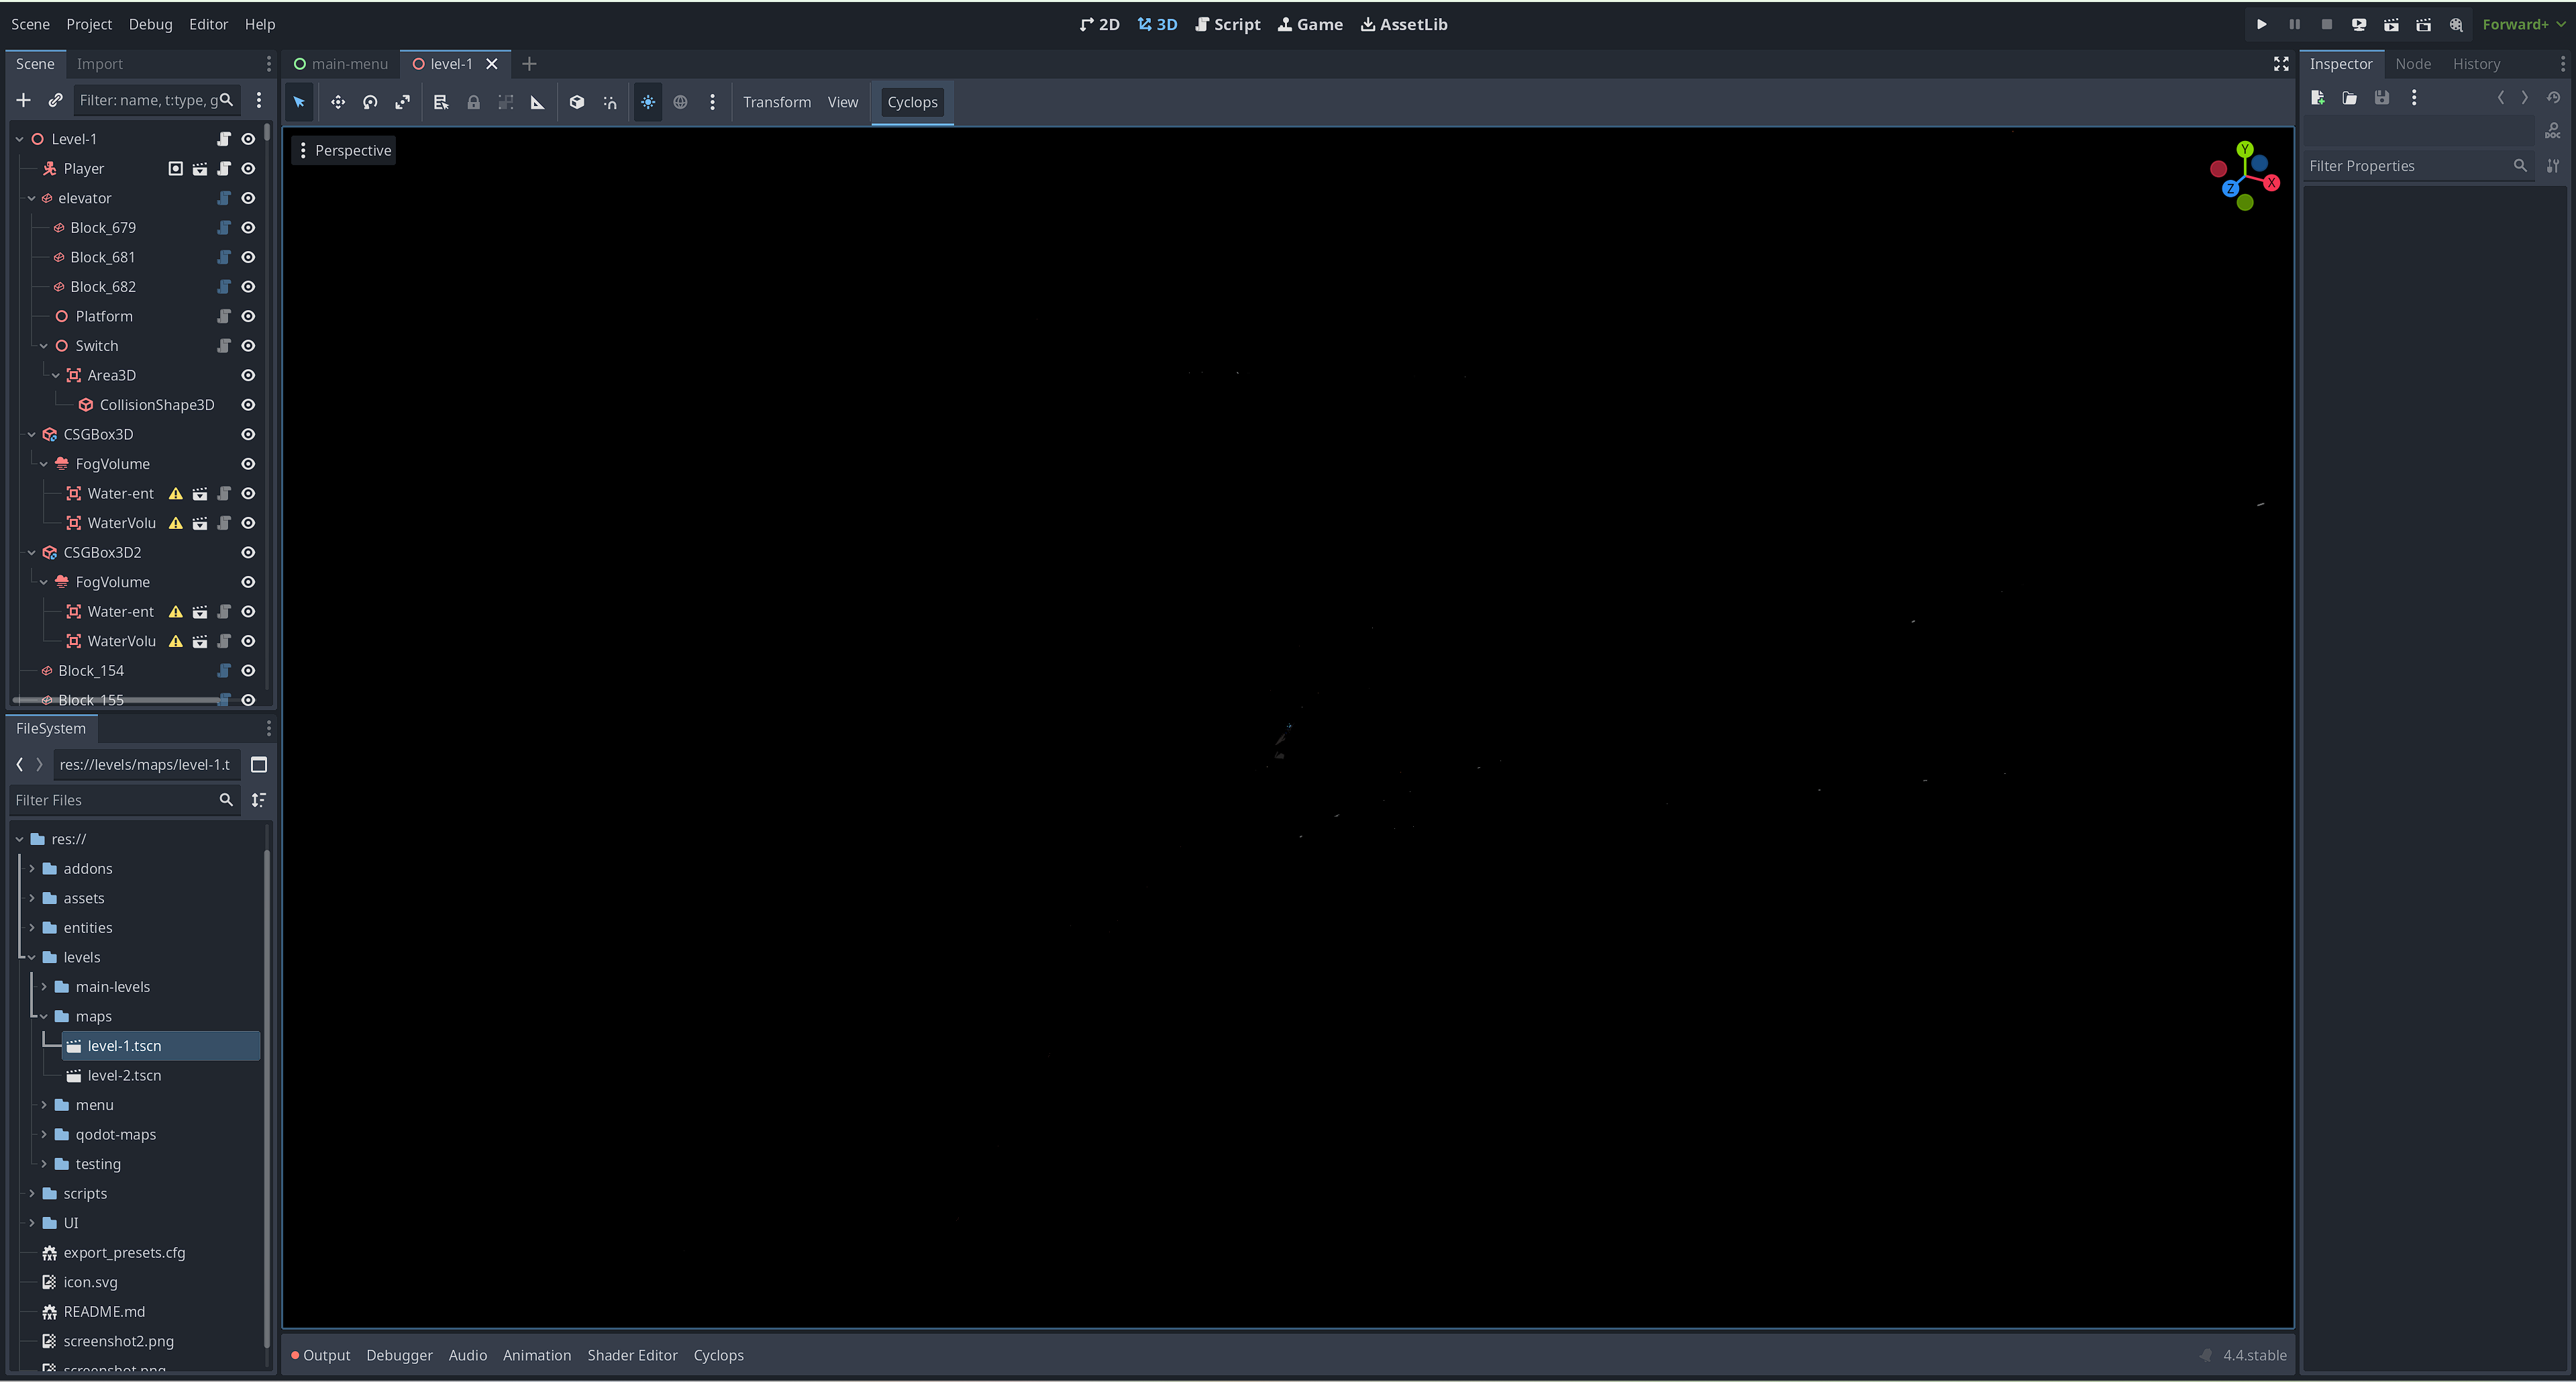Toggle visibility of Platform node
2576x1382 pixels.
coord(248,316)
